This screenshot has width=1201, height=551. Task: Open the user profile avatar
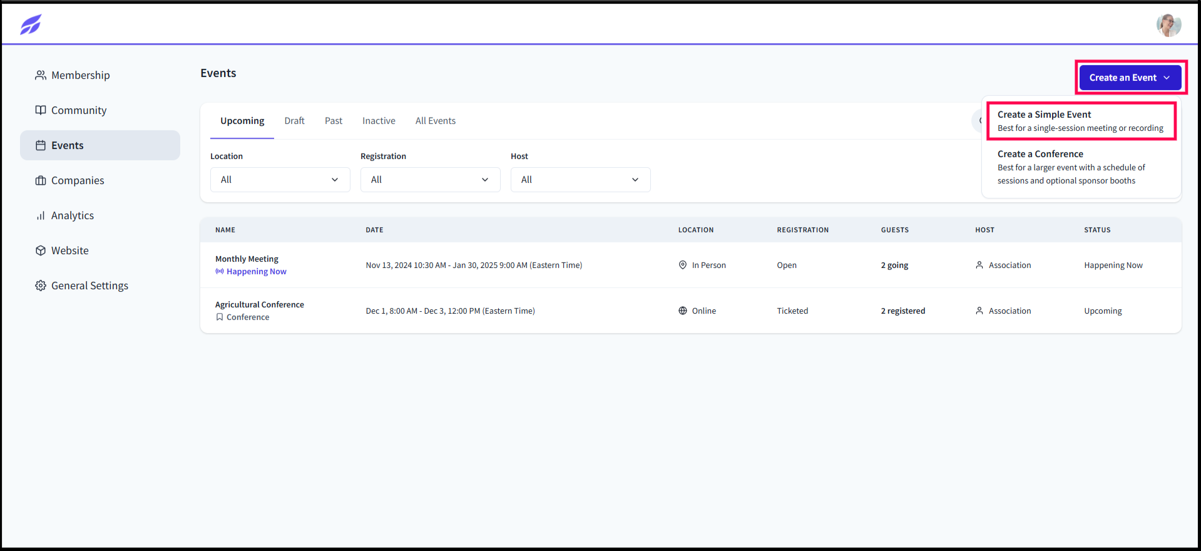[x=1168, y=25]
